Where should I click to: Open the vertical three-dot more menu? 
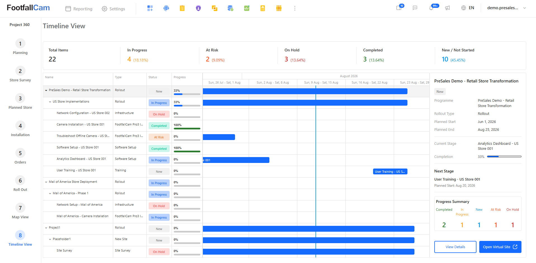pos(295,8)
